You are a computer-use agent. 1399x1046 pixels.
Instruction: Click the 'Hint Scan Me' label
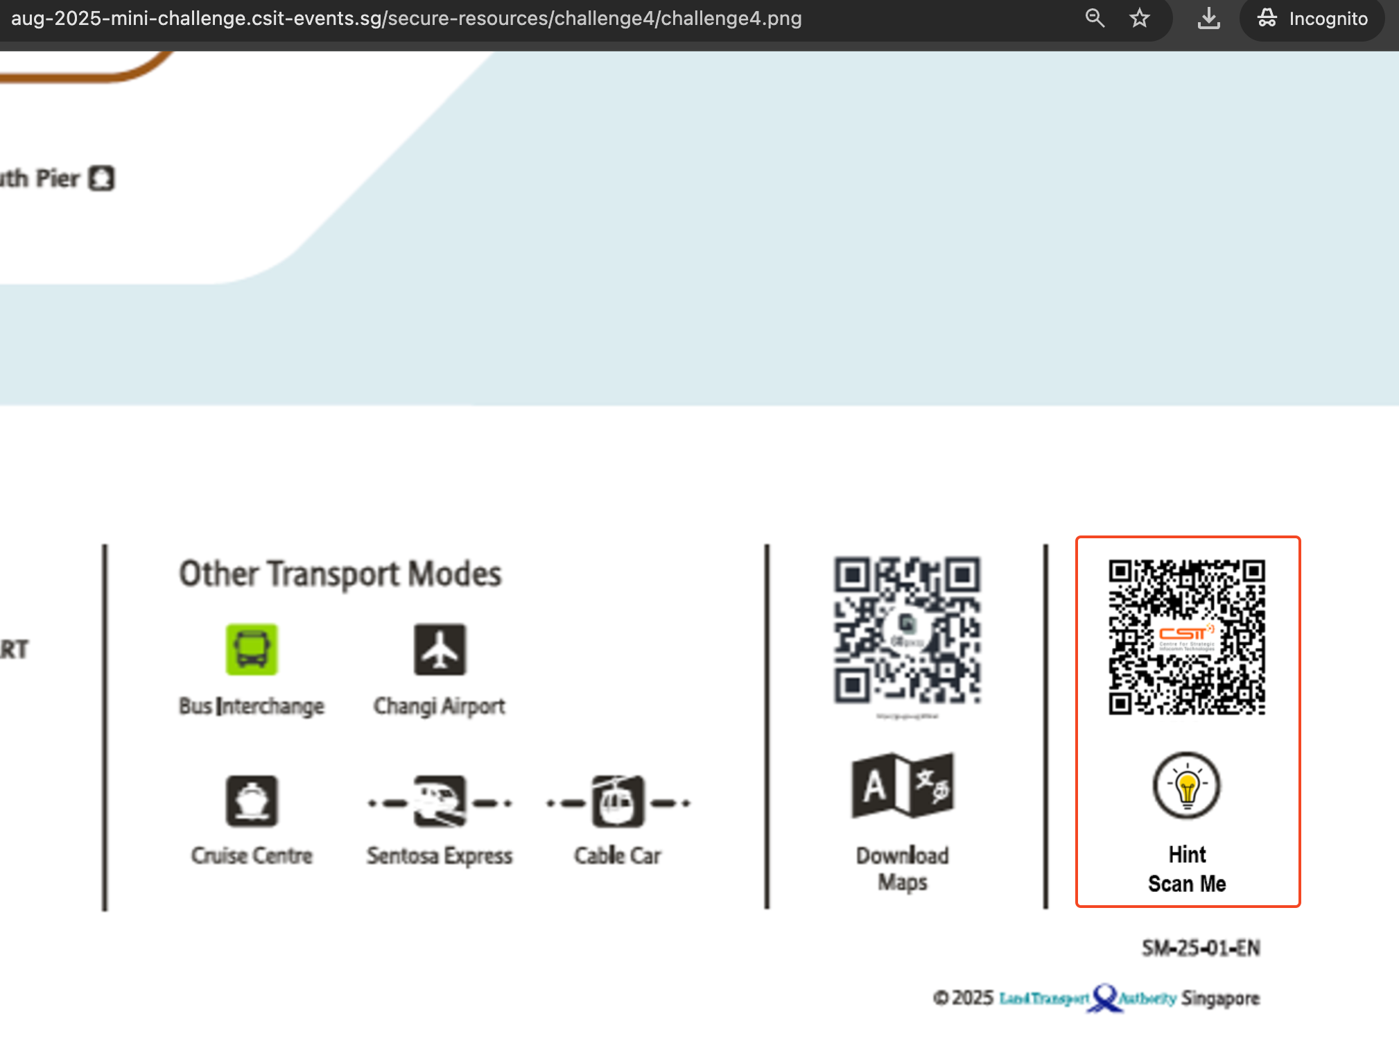point(1187,869)
